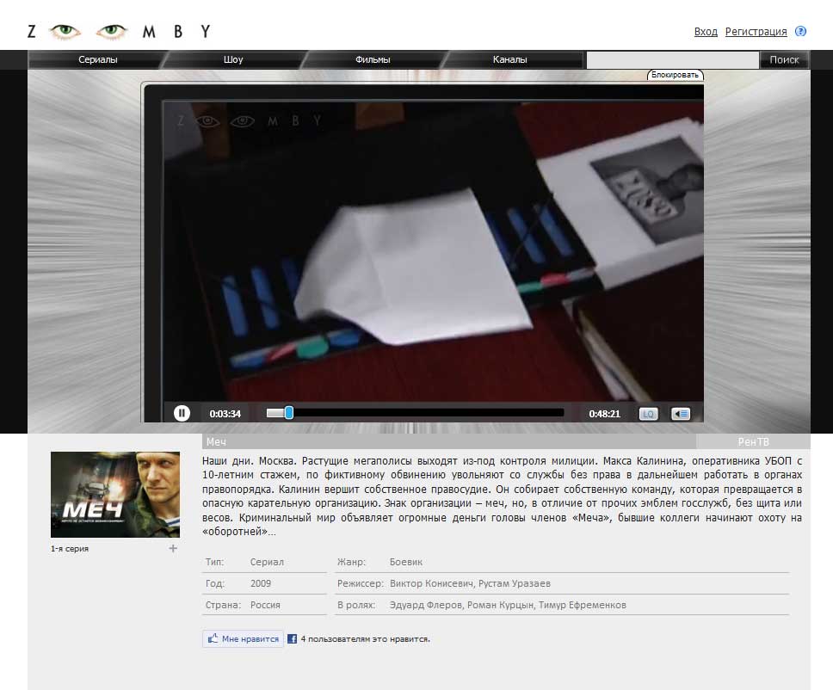This screenshot has height=690, width=833.
Task: Click the Боевик genre value
Action: tap(406, 562)
